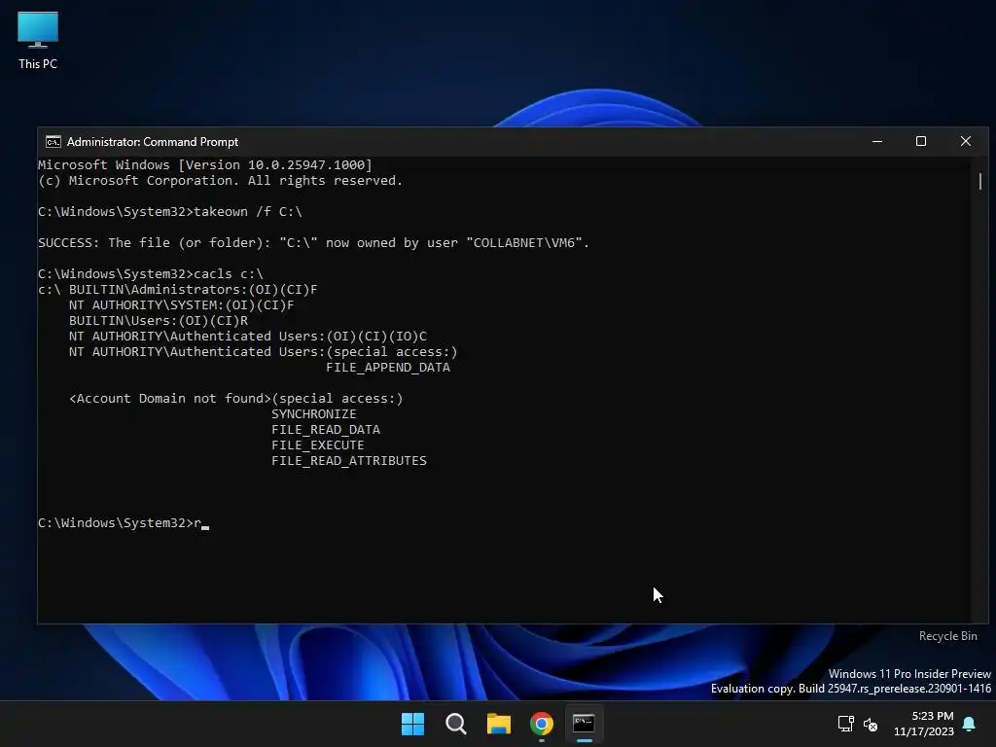Screen dimensions: 996x747
Task: Launch File Explorer from taskbar
Action: (x=499, y=724)
